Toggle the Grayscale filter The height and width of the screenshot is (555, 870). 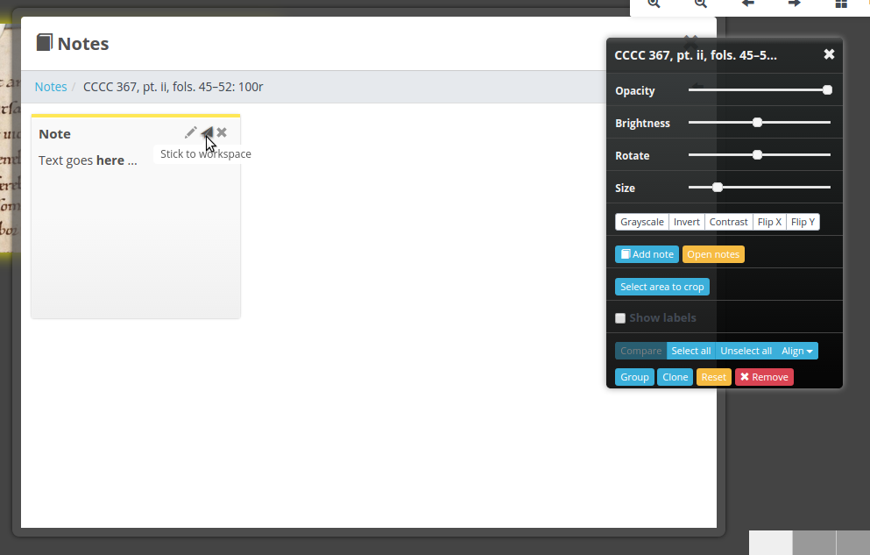[642, 222]
